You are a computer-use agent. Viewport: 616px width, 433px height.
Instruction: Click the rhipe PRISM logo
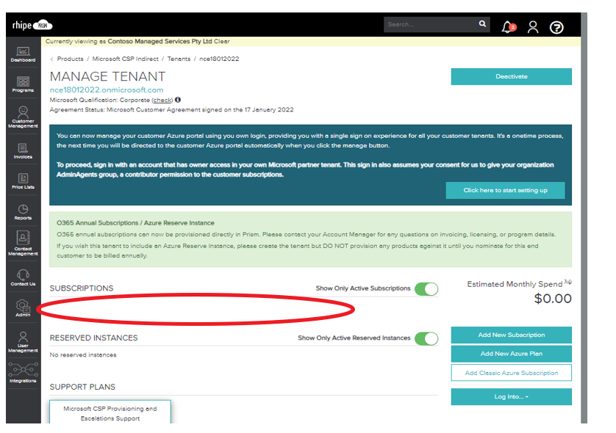pyautogui.click(x=32, y=26)
